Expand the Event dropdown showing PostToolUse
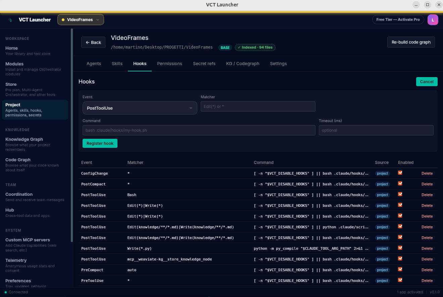The image size is (443, 297). coord(140,108)
